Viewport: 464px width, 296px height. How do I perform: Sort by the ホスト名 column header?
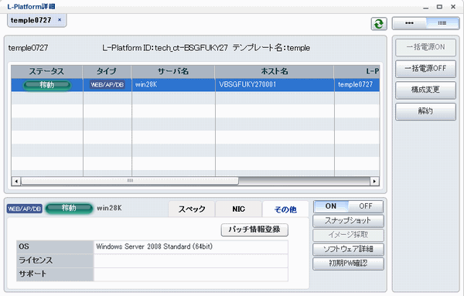(x=275, y=71)
